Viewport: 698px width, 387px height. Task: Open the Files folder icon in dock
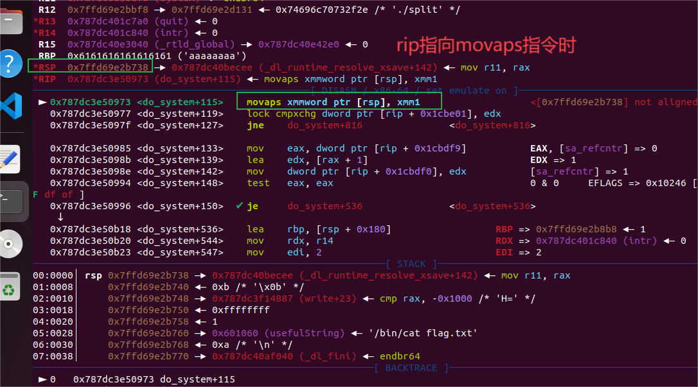coord(11,22)
